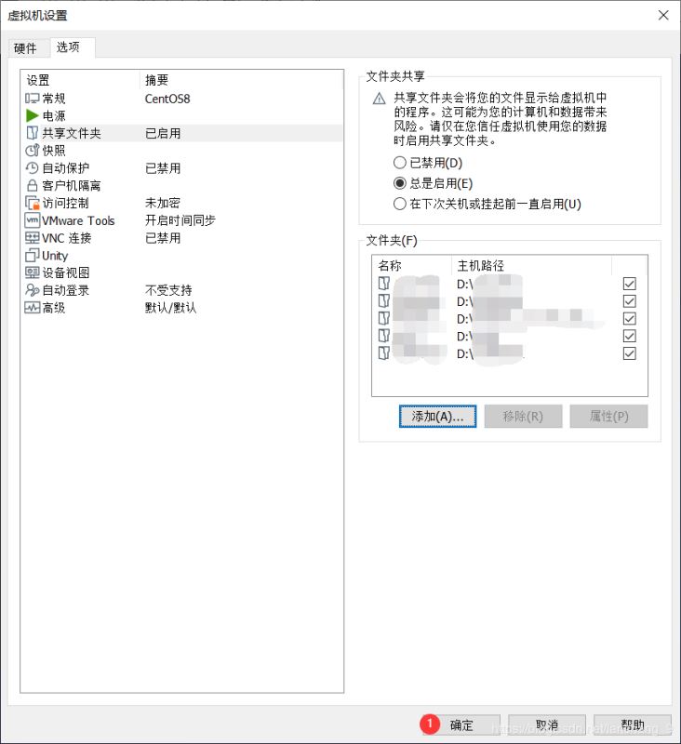681x744 pixels.
Task: Open the 选项 (Options) tab
Action: [68, 46]
